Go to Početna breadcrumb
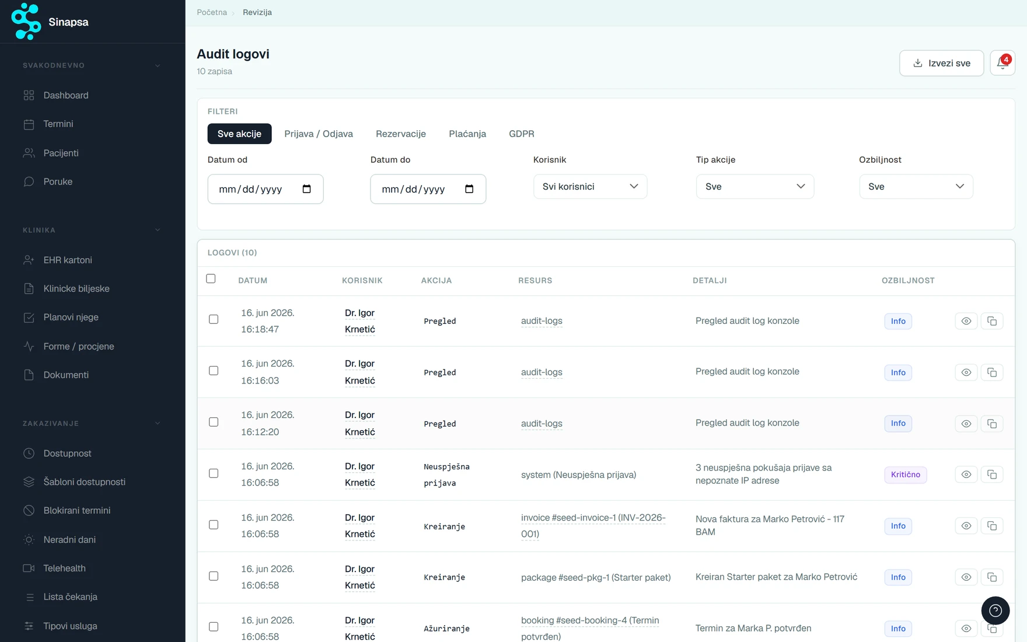1027x642 pixels. tap(212, 12)
